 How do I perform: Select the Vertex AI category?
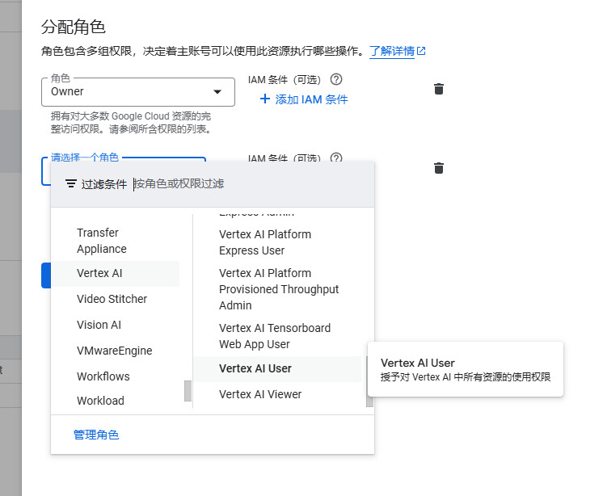coord(99,273)
